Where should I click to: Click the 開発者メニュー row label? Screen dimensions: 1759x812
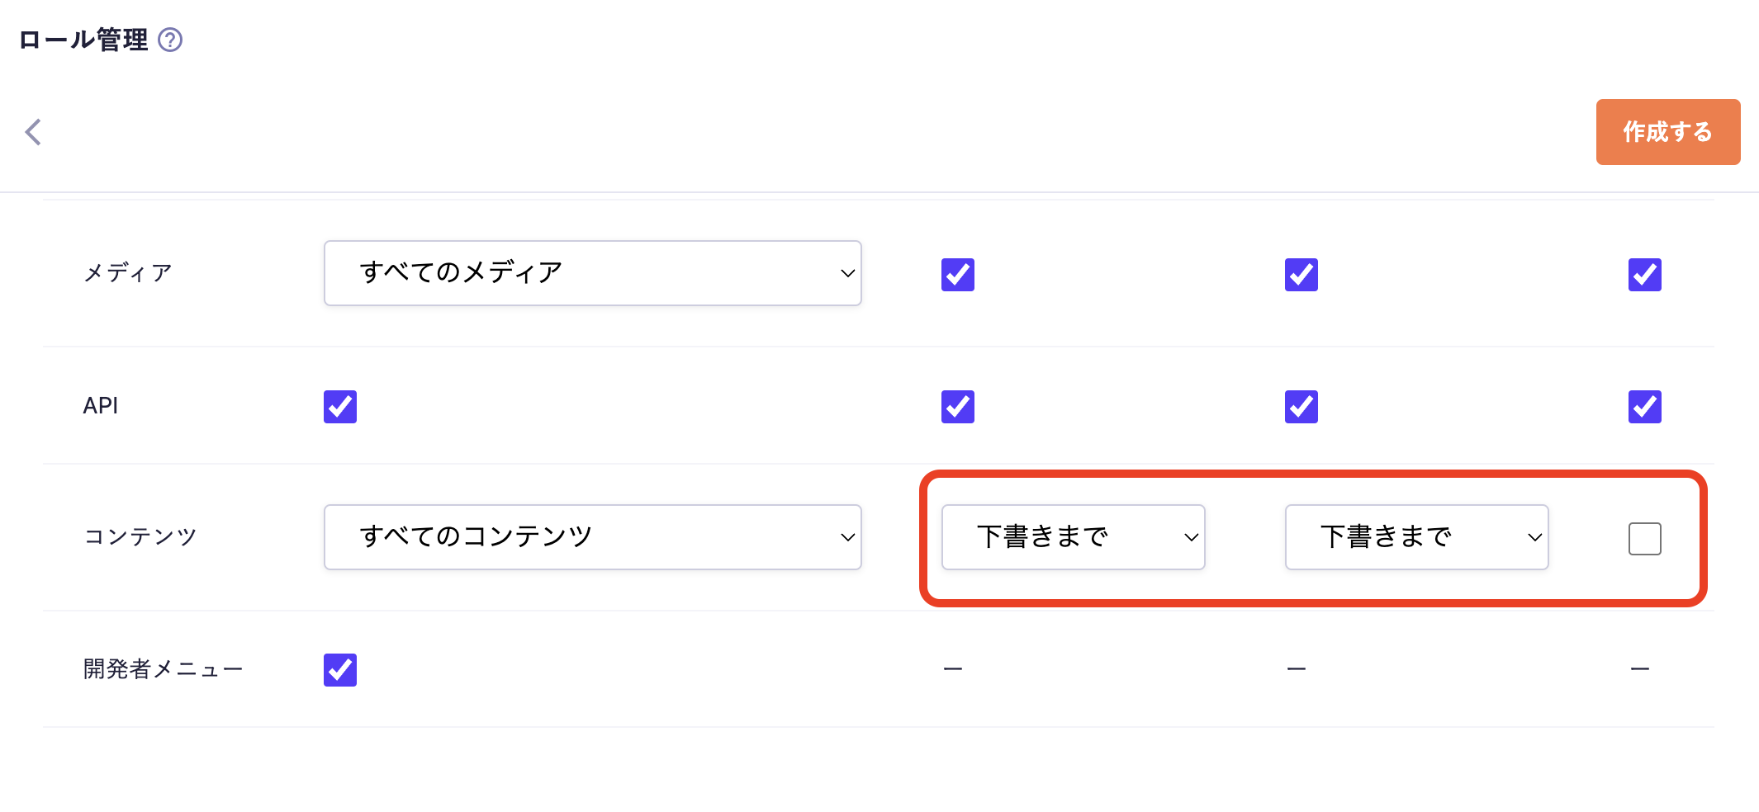point(163,669)
